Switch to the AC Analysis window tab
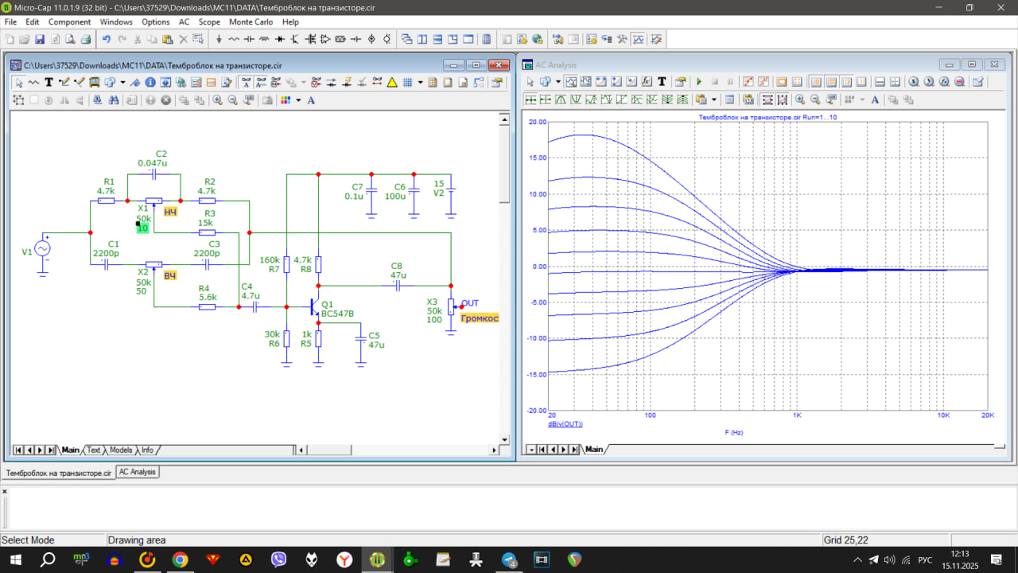The image size is (1018, 573). 138,472
